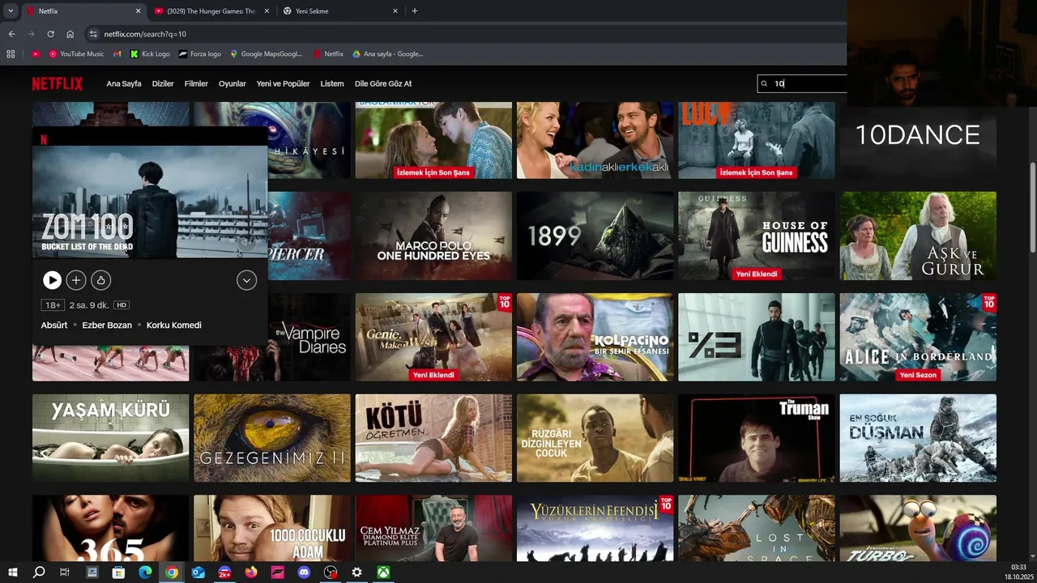Open Oyunlar in Netflix navigation
Screen dimensions: 1037x583
232,83
